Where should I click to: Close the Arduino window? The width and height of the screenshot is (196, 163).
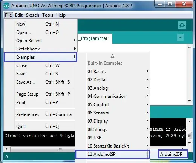click(x=184, y=4)
